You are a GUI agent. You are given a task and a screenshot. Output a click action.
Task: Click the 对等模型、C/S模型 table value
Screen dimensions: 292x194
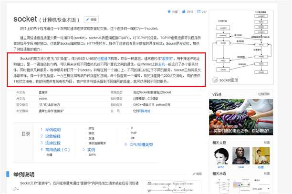tap(146, 98)
